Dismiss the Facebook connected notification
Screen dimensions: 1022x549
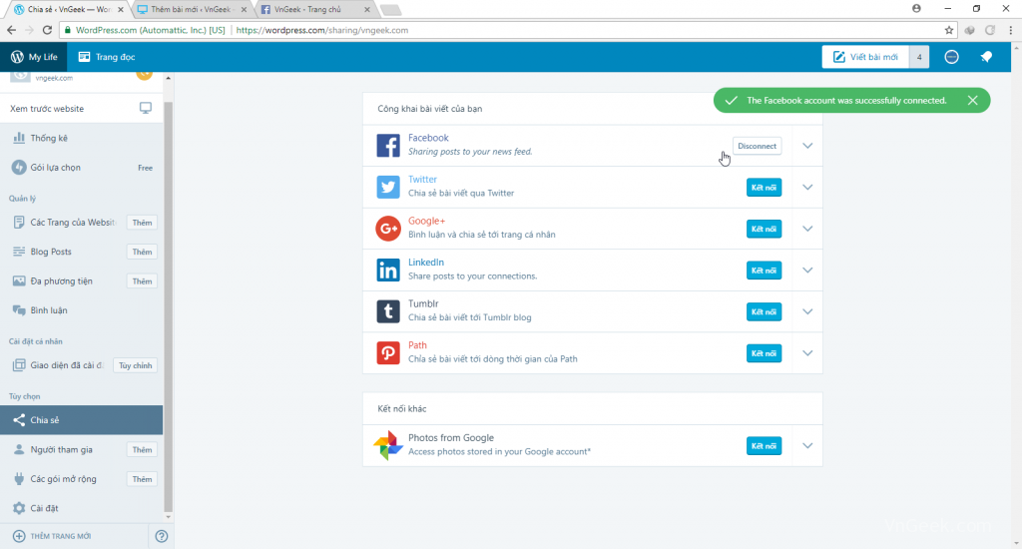972,100
